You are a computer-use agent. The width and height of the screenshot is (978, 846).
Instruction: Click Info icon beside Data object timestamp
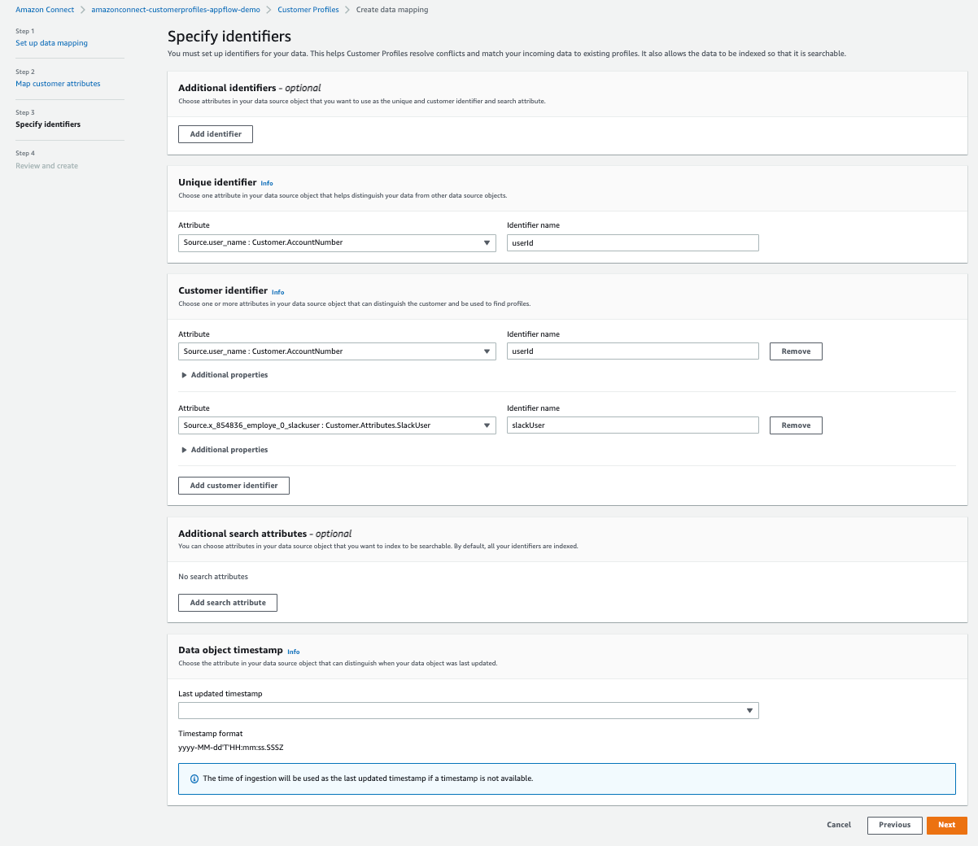coord(293,652)
